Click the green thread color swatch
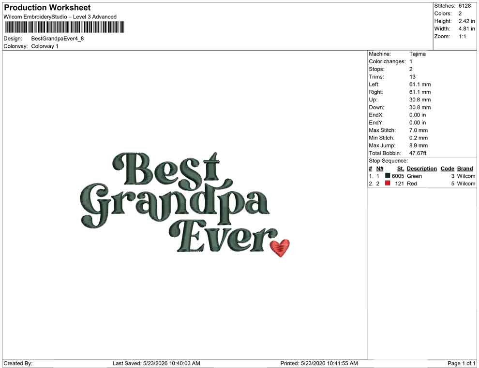This screenshot has height=368, width=479. point(388,175)
